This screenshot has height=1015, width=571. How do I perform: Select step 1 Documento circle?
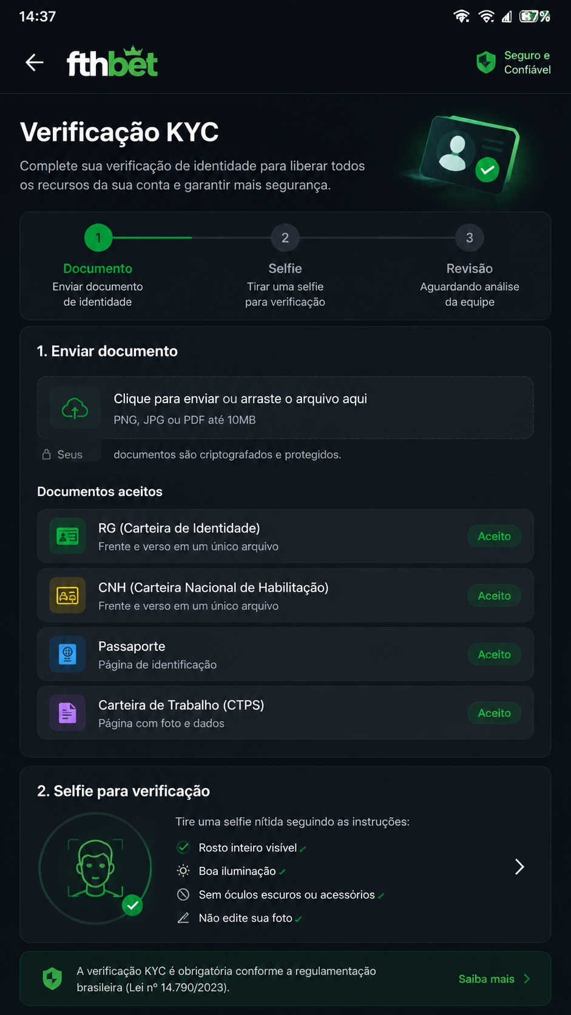click(x=98, y=238)
